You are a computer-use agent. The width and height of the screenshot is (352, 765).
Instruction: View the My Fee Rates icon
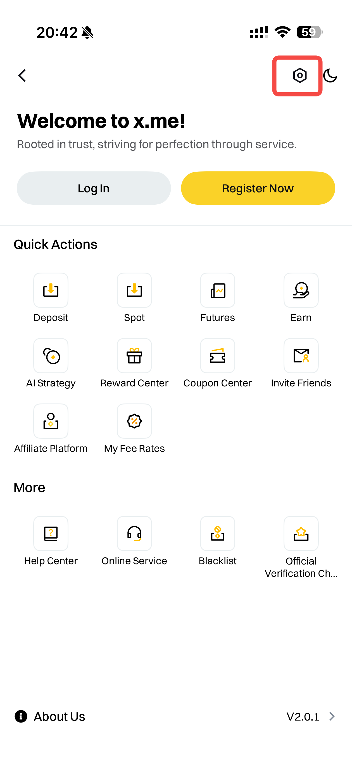134,421
